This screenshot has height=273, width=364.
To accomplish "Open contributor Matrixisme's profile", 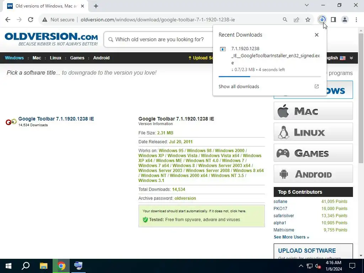I will click(x=284, y=230).
